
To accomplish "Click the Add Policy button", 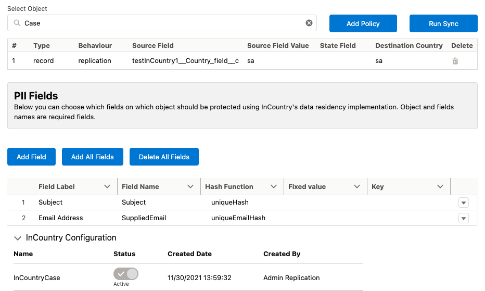I will [363, 23].
